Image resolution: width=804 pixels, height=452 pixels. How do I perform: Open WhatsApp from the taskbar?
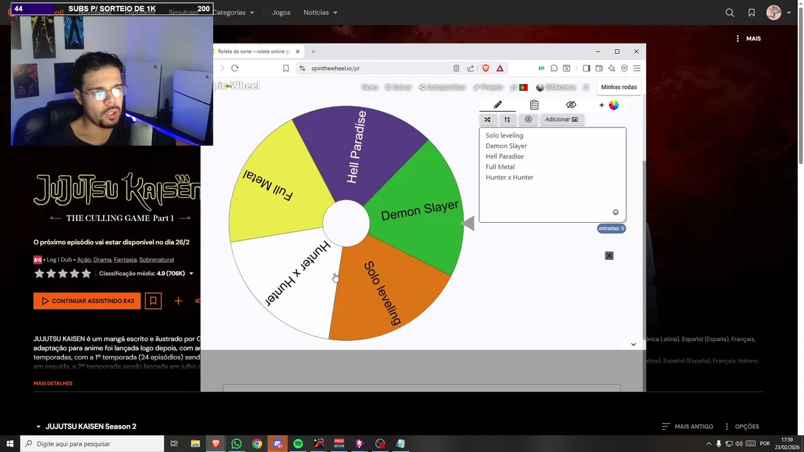pyautogui.click(x=236, y=444)
